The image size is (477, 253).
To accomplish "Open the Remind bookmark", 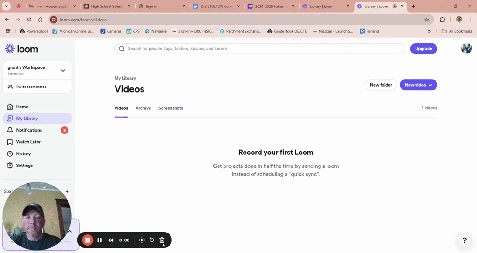I will (x=369, y=31).
